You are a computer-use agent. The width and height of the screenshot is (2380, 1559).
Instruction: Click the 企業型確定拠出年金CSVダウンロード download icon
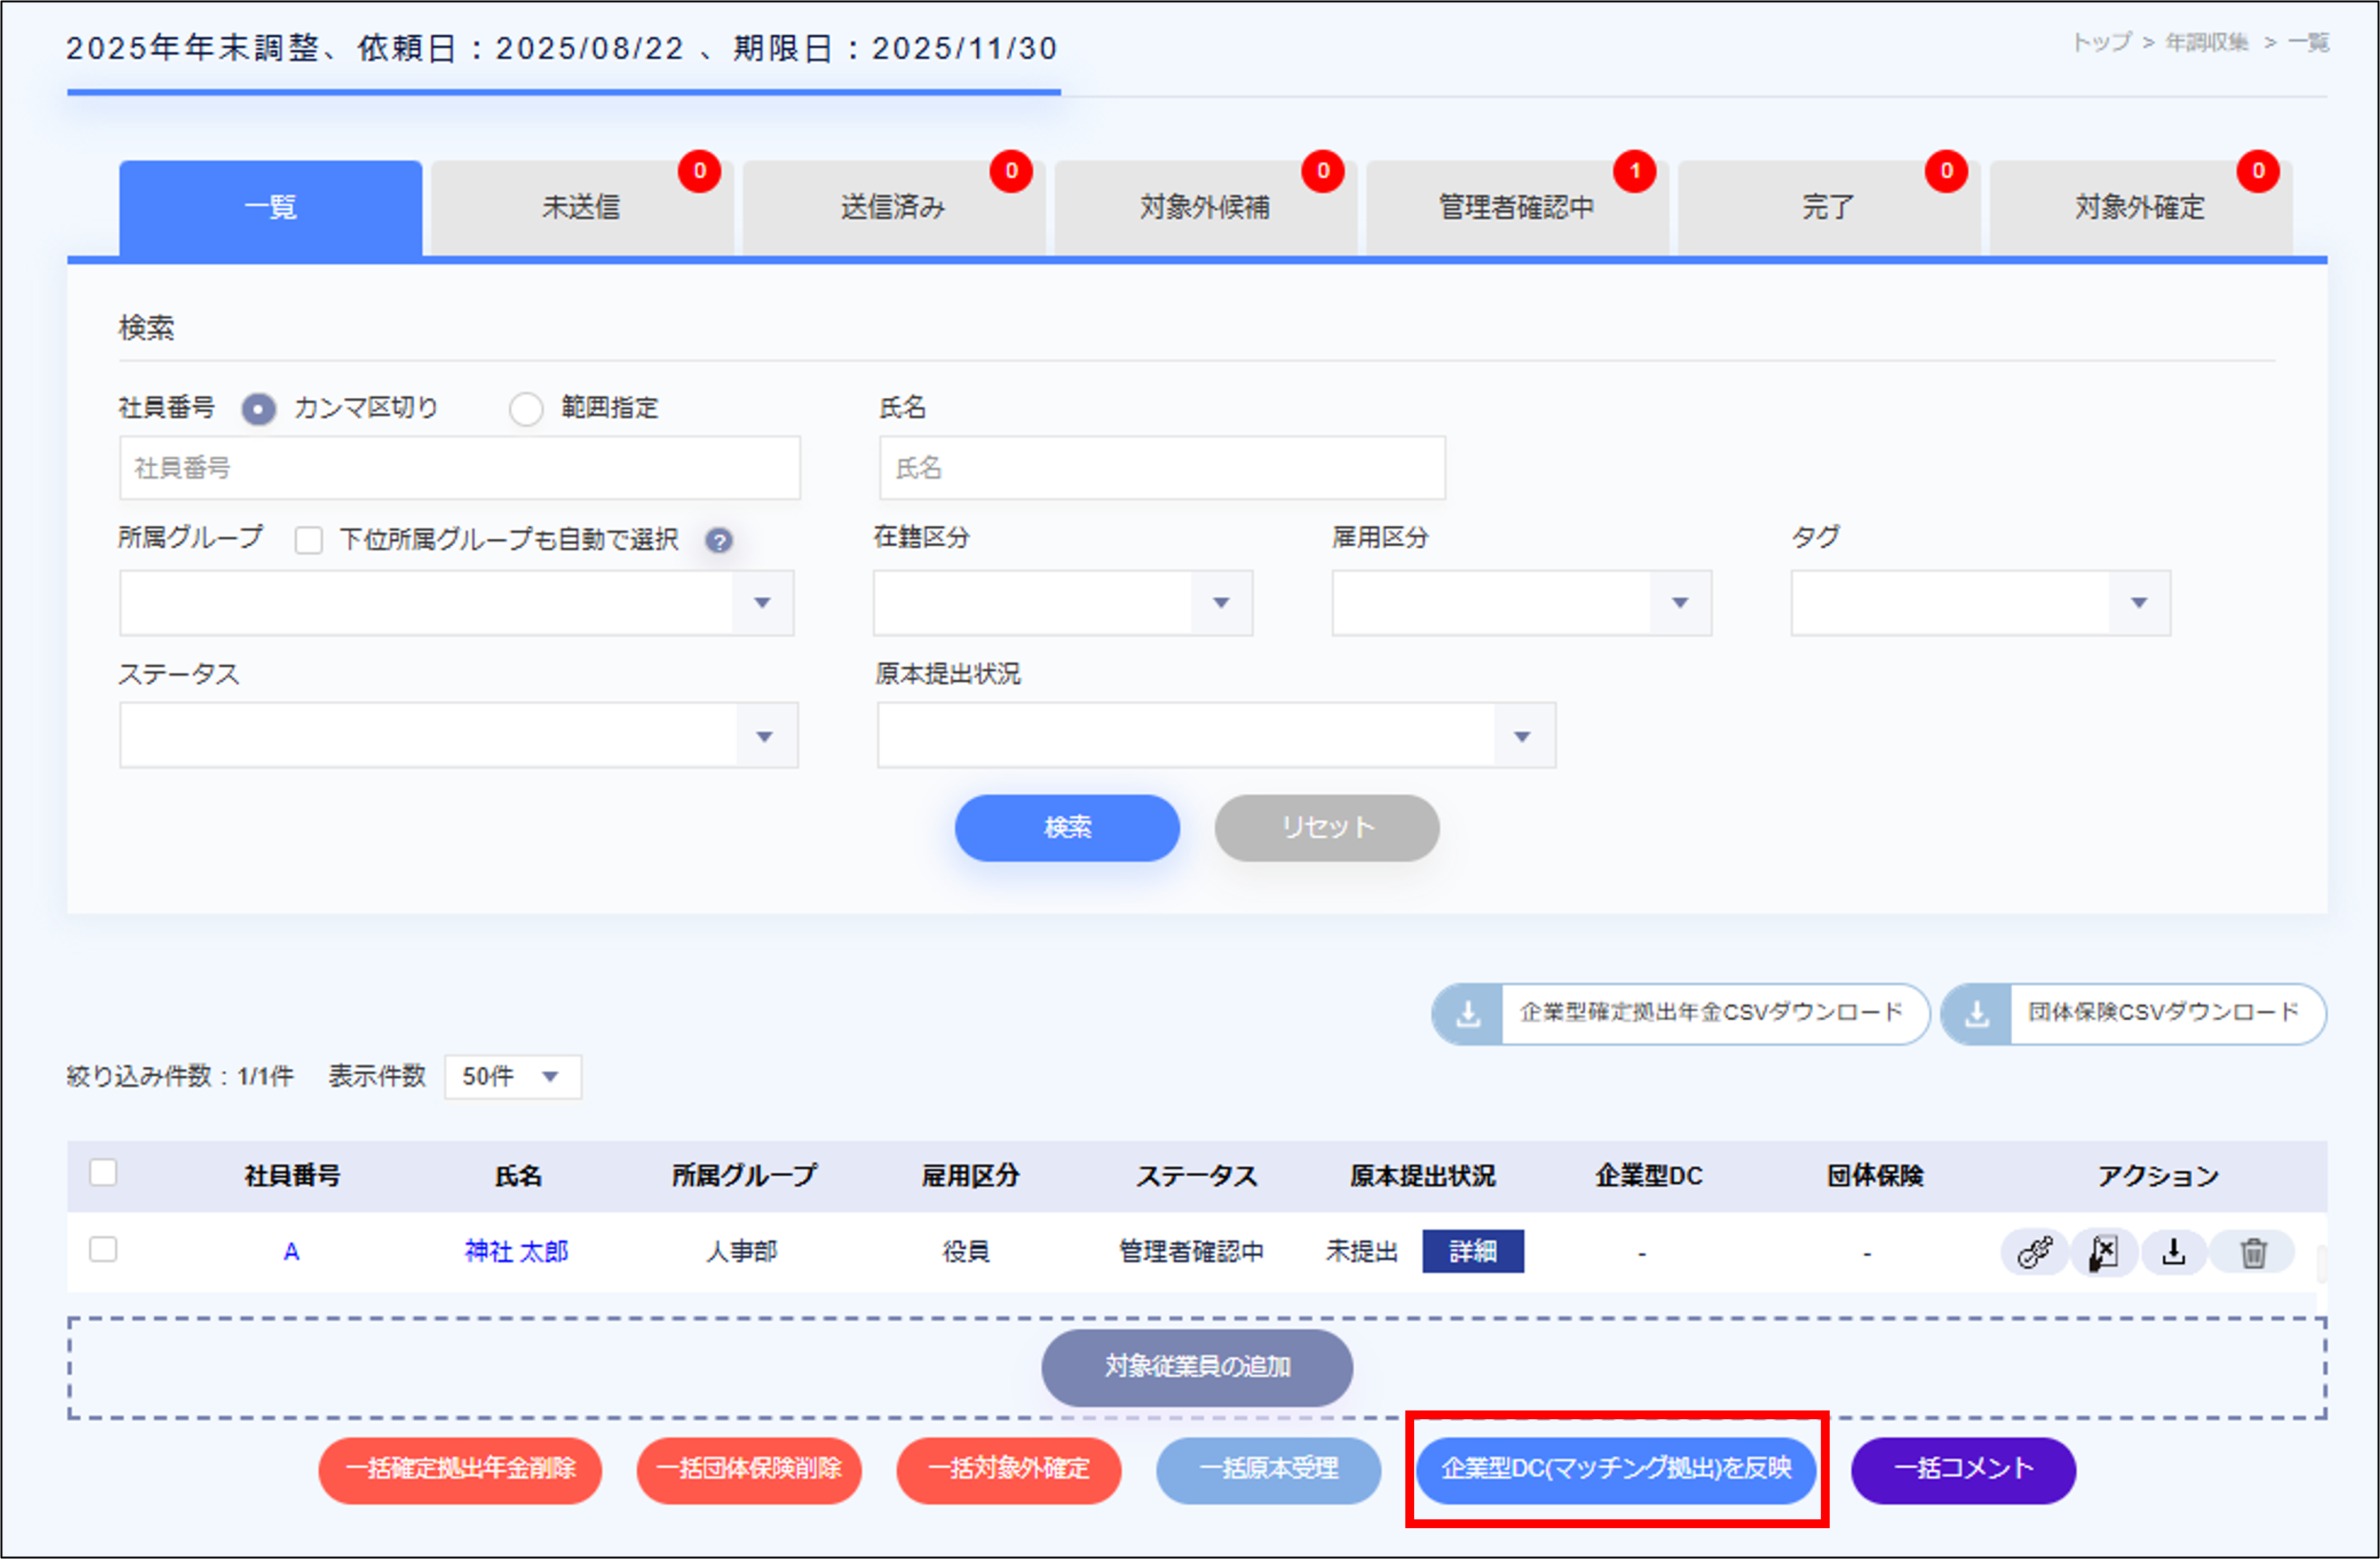(x=1468, y=1013)
